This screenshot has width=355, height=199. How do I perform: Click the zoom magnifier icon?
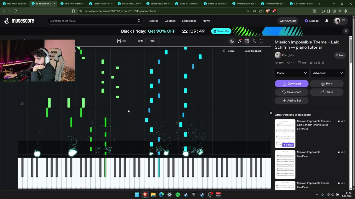coord(254,41)
